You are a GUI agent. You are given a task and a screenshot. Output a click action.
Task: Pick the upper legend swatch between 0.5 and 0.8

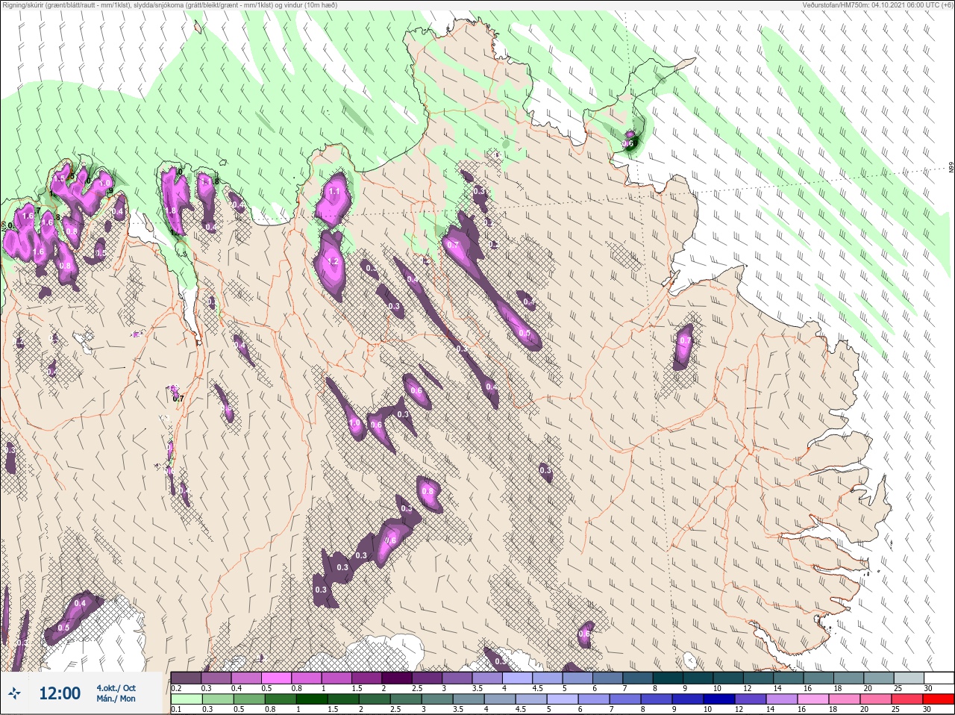pos(276,678)
